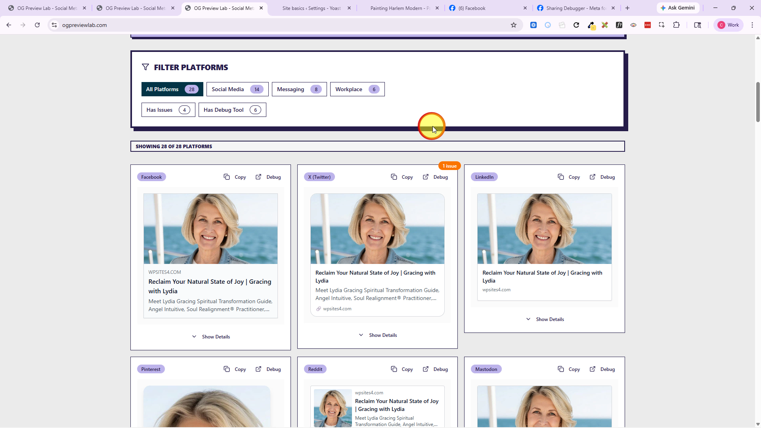Copy the Reddit preview

tap(402, 369)
